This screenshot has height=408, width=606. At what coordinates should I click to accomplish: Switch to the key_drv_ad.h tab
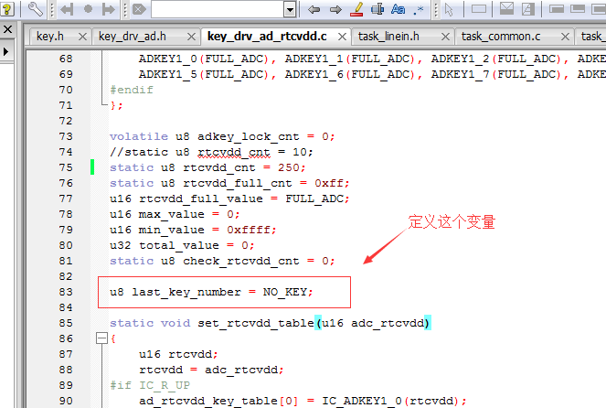[x=133, y=37]
